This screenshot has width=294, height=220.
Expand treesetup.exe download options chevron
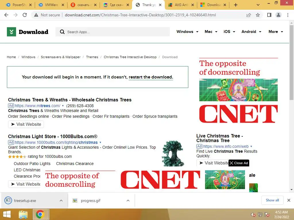pos(61,201)
